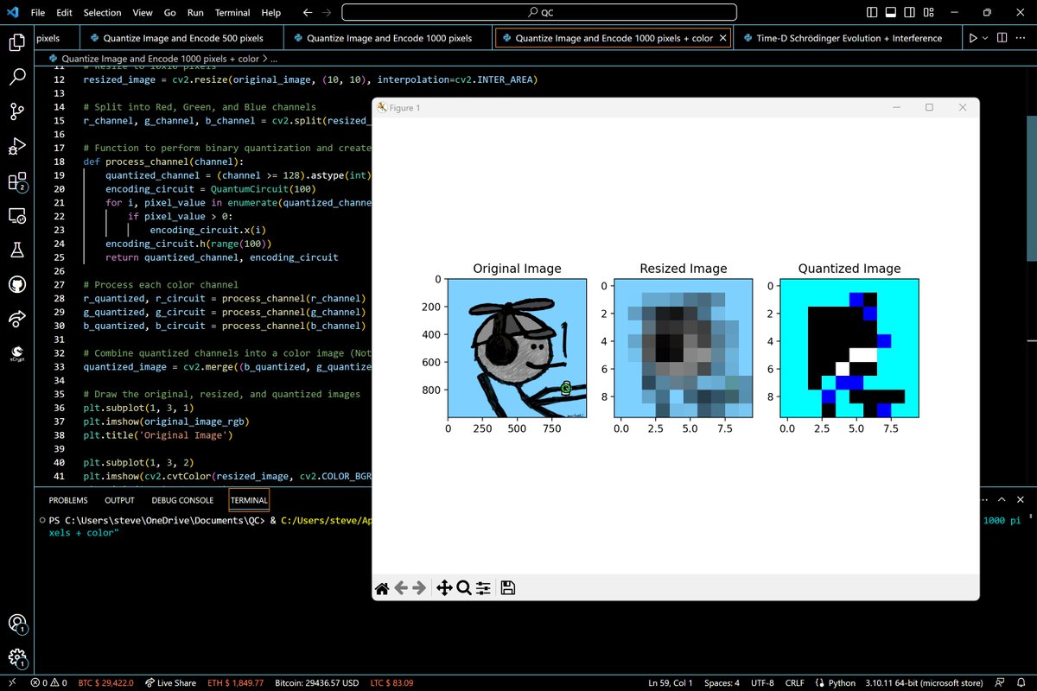Switch to the Debug Console panel tab
The height and width of the screenshot is (691, 1037).
(x=182, y=500)
